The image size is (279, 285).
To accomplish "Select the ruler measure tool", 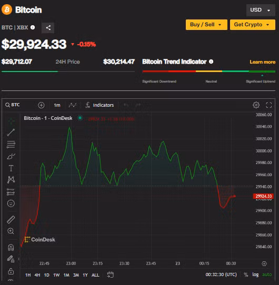I will [x=11, y=219].
